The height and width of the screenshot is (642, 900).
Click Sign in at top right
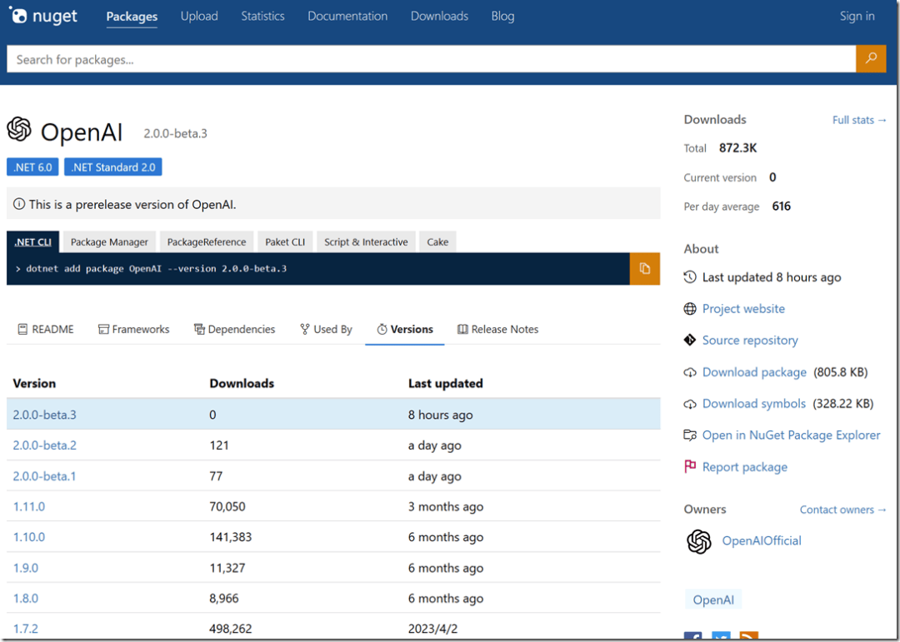point(857,17)
